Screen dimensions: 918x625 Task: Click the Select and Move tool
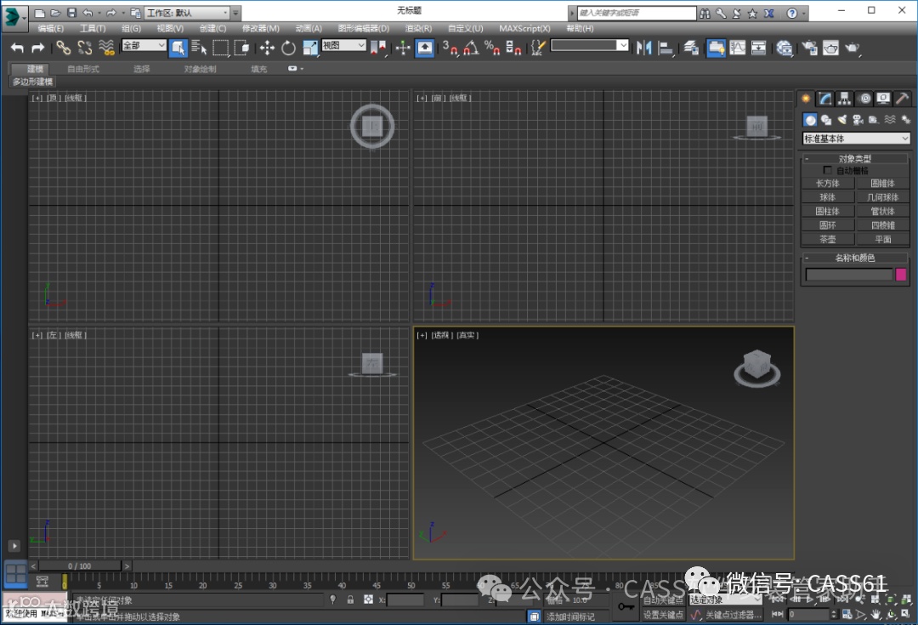click(x=267, y=48)
